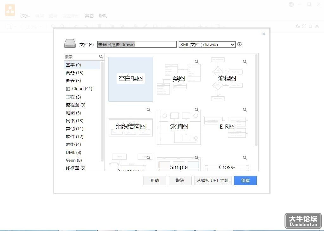Click the 文件名 input field

[x=137, y=44]
